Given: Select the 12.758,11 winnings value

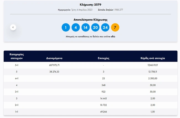Looking at the screenshot, I should pyautogui.click(x=153, y=72).
